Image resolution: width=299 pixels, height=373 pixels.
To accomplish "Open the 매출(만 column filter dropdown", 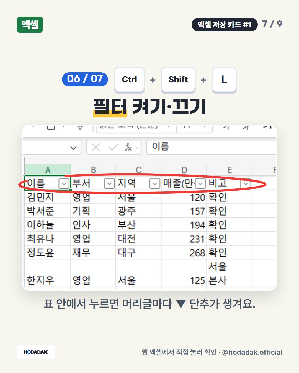I will 200,183.
